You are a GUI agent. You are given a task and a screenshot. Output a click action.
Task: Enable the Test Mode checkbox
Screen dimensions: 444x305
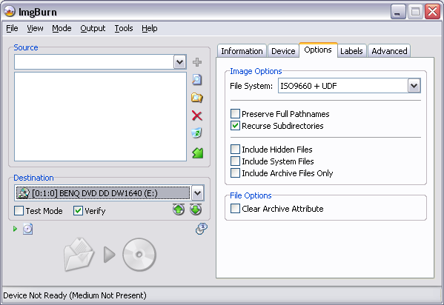point(19,211)
